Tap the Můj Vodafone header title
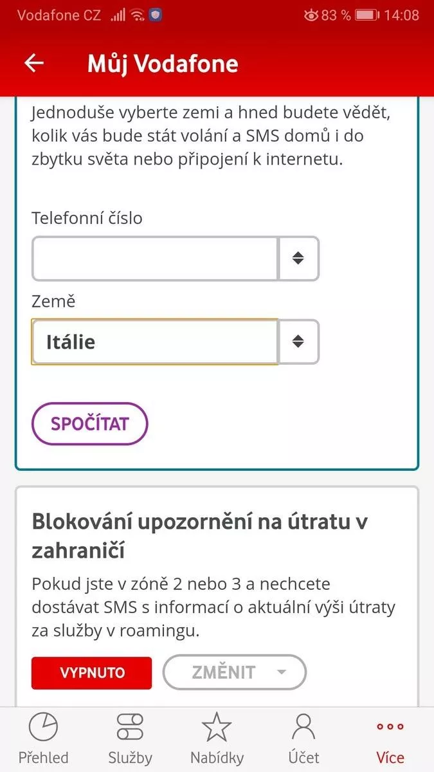This screenshot has width=434, height=772. tap(163, 64)
